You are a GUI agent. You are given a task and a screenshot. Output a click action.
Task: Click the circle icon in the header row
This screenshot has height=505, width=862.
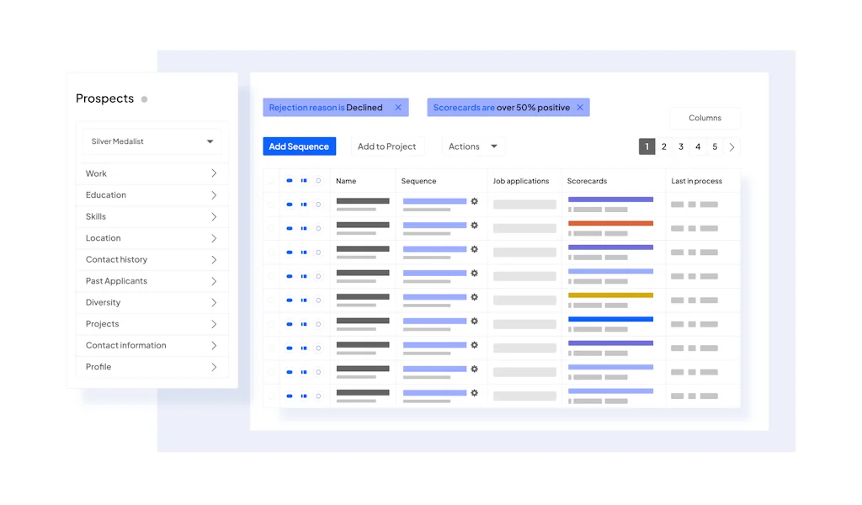pos(318,181)
